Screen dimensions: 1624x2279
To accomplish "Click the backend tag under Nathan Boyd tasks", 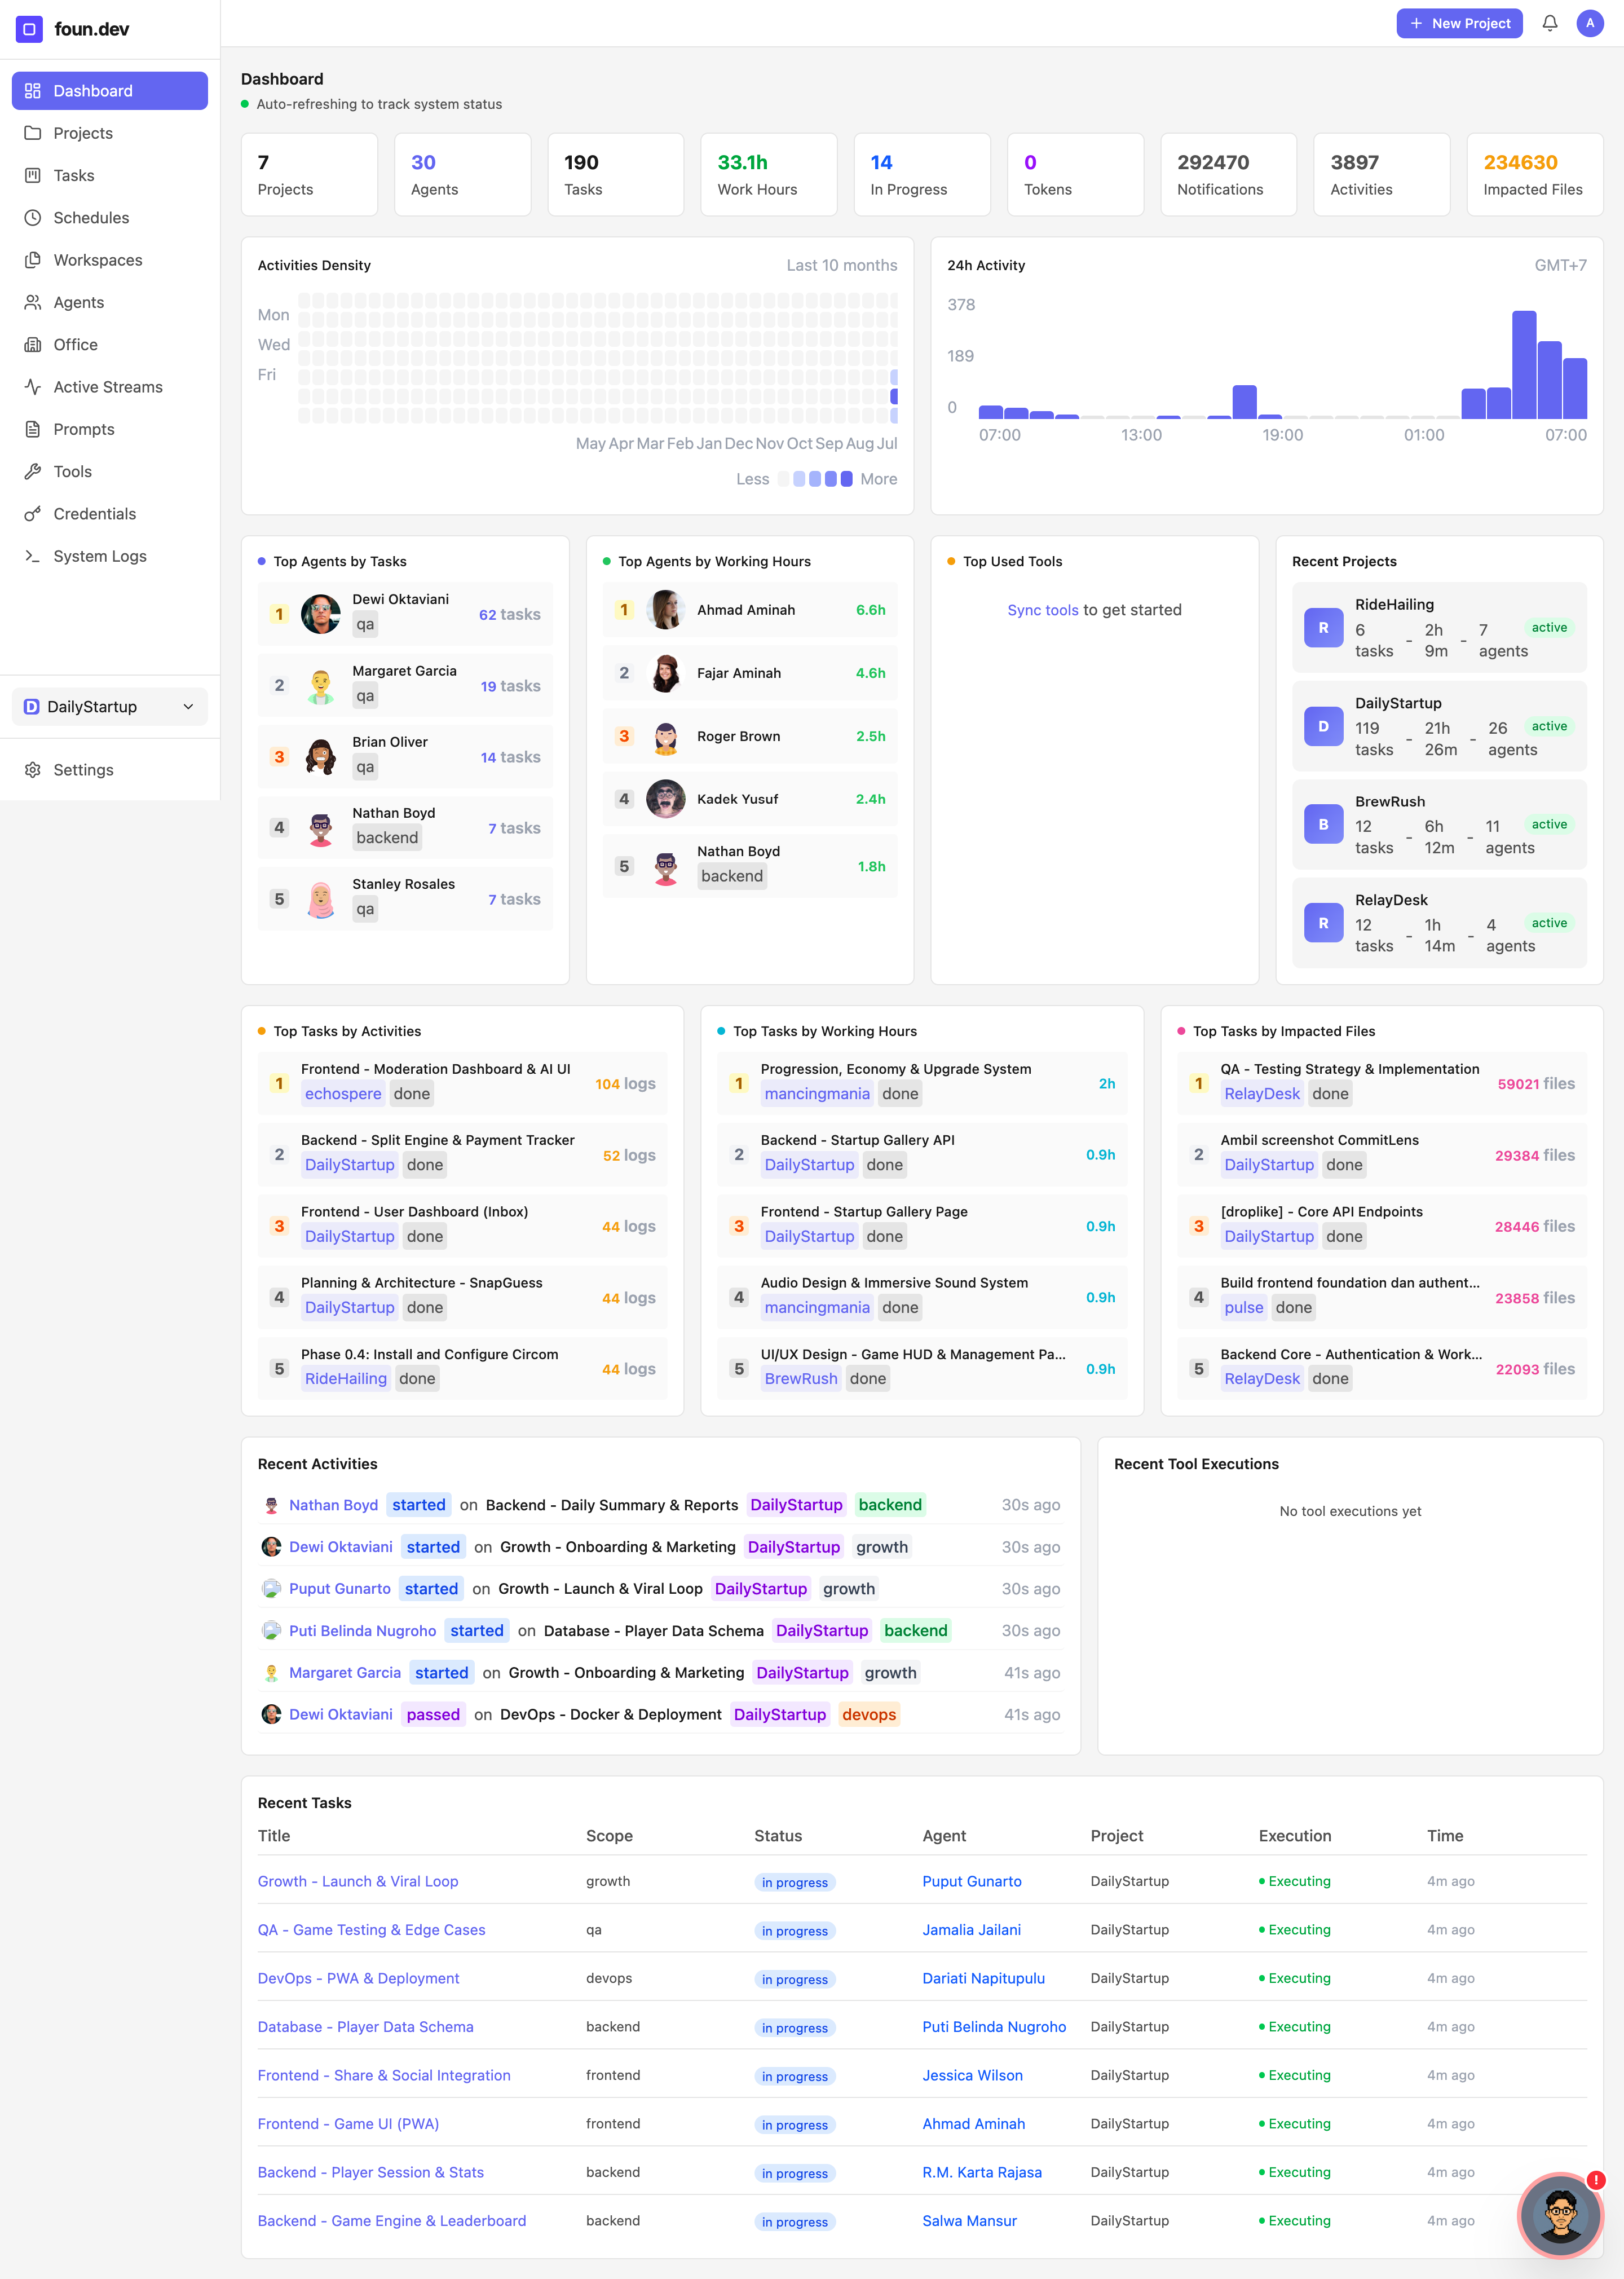I will (387, 838).
